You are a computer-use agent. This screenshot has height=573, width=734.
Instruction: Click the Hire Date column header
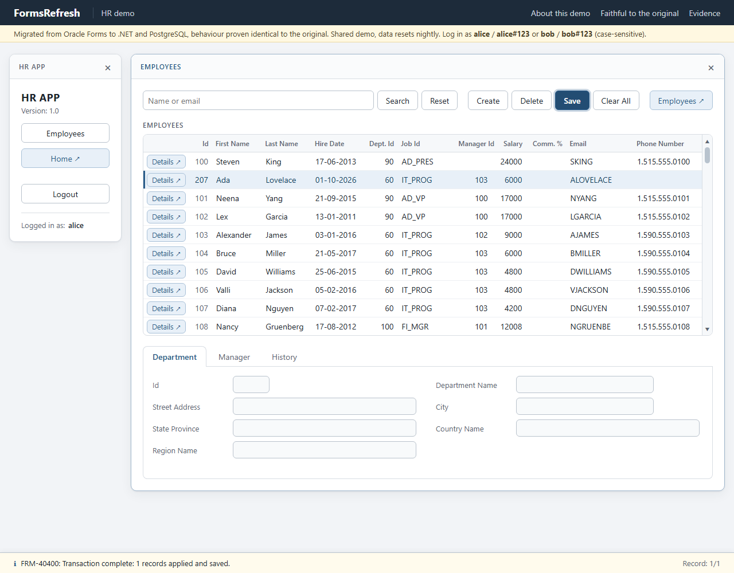(x=330, y=144)
